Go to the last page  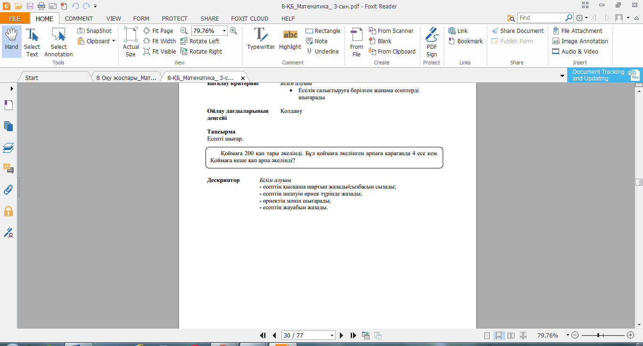point(354,336)
